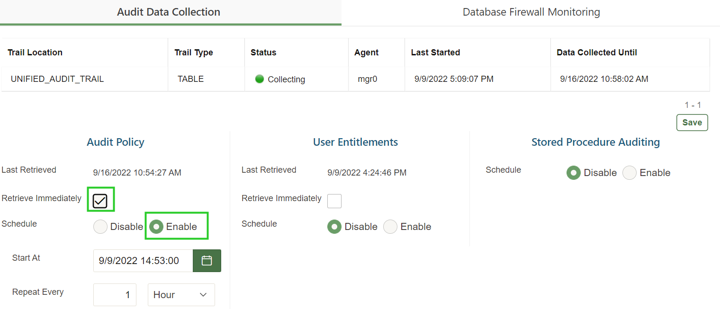Enable Stored Procedure Auditing schedule
This screenshot has width=720, height=309.
[629, 173]
